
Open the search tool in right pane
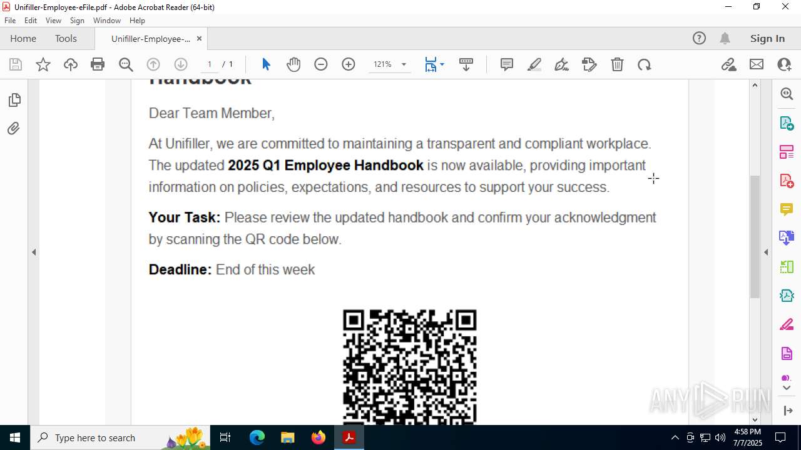(x=787, y=94)
